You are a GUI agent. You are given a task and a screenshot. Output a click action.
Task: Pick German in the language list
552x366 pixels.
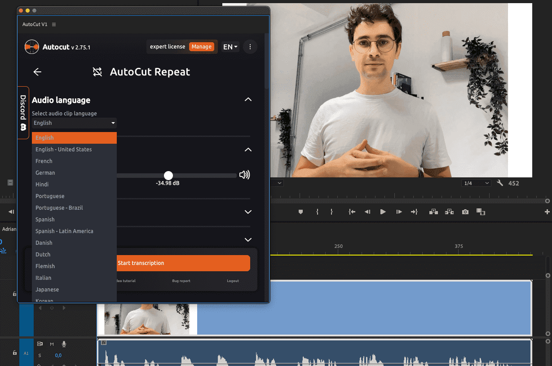(x=74, y=173)
